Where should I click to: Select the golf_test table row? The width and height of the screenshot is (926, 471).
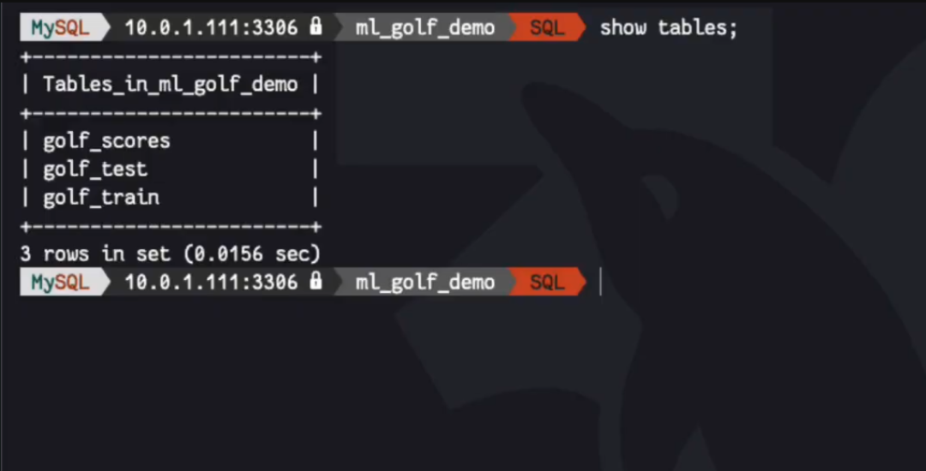(x=170, y=170)
